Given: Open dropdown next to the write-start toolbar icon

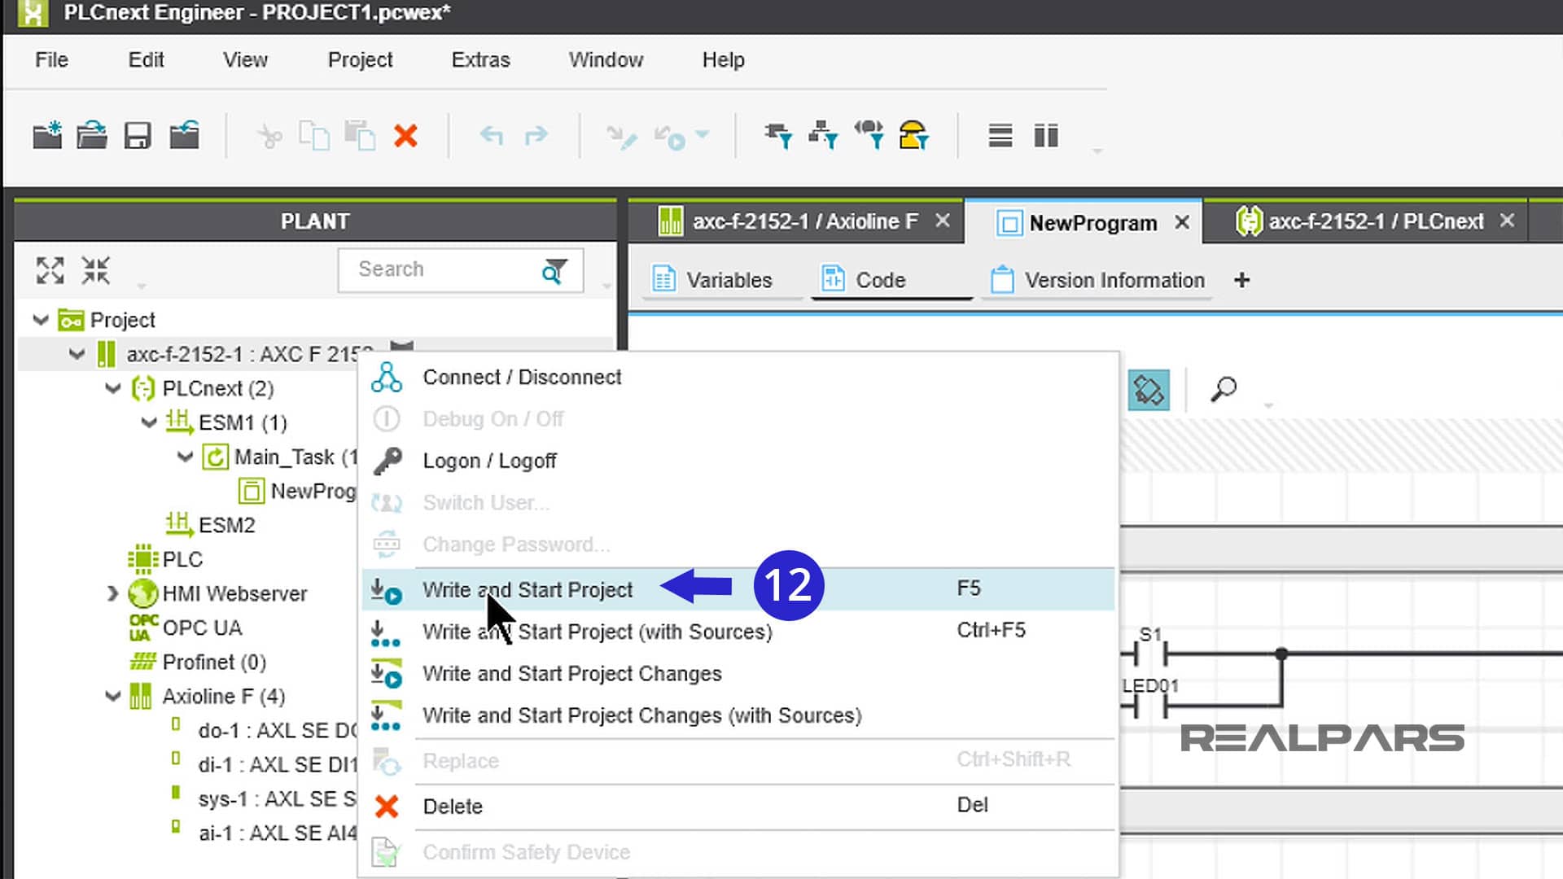Looking at the screenshot, I should click(703, 135).
